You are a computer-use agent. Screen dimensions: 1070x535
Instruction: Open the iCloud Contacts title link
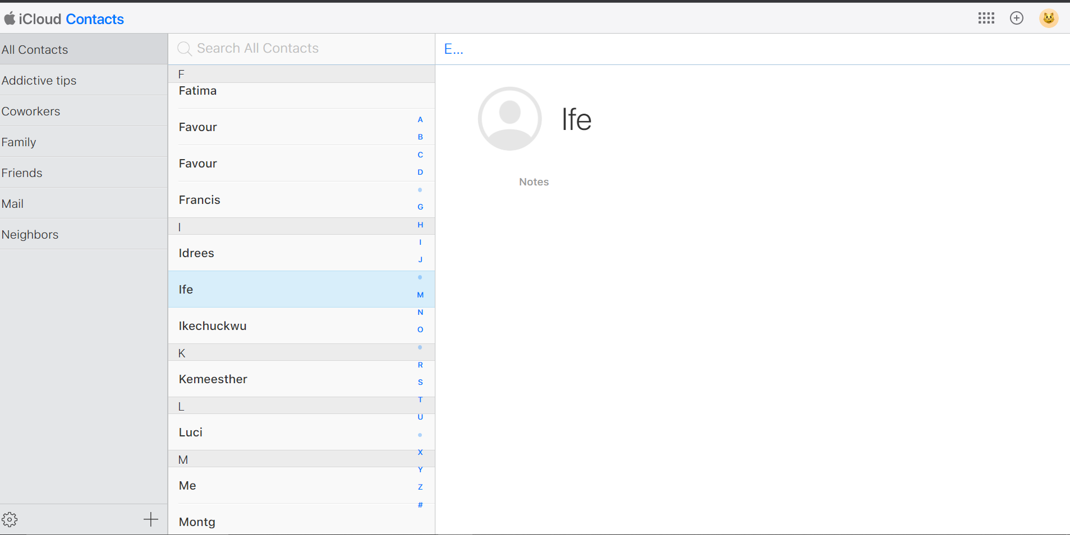point(94,19)
